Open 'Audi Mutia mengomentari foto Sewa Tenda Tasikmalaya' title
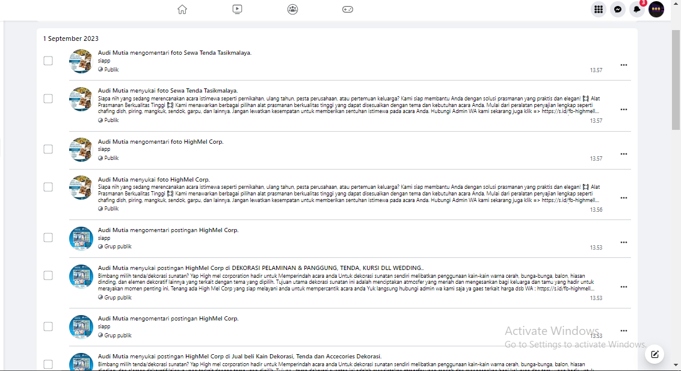Viewport: 681px width, 371px height. [x=174, y=53]
